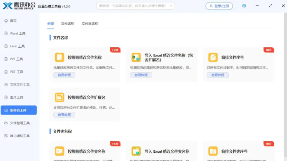The height and width of the screenshot is (161, 287).
Task: Open the 按规则修改文件夹名称 card title
Action: click(87, 151)
